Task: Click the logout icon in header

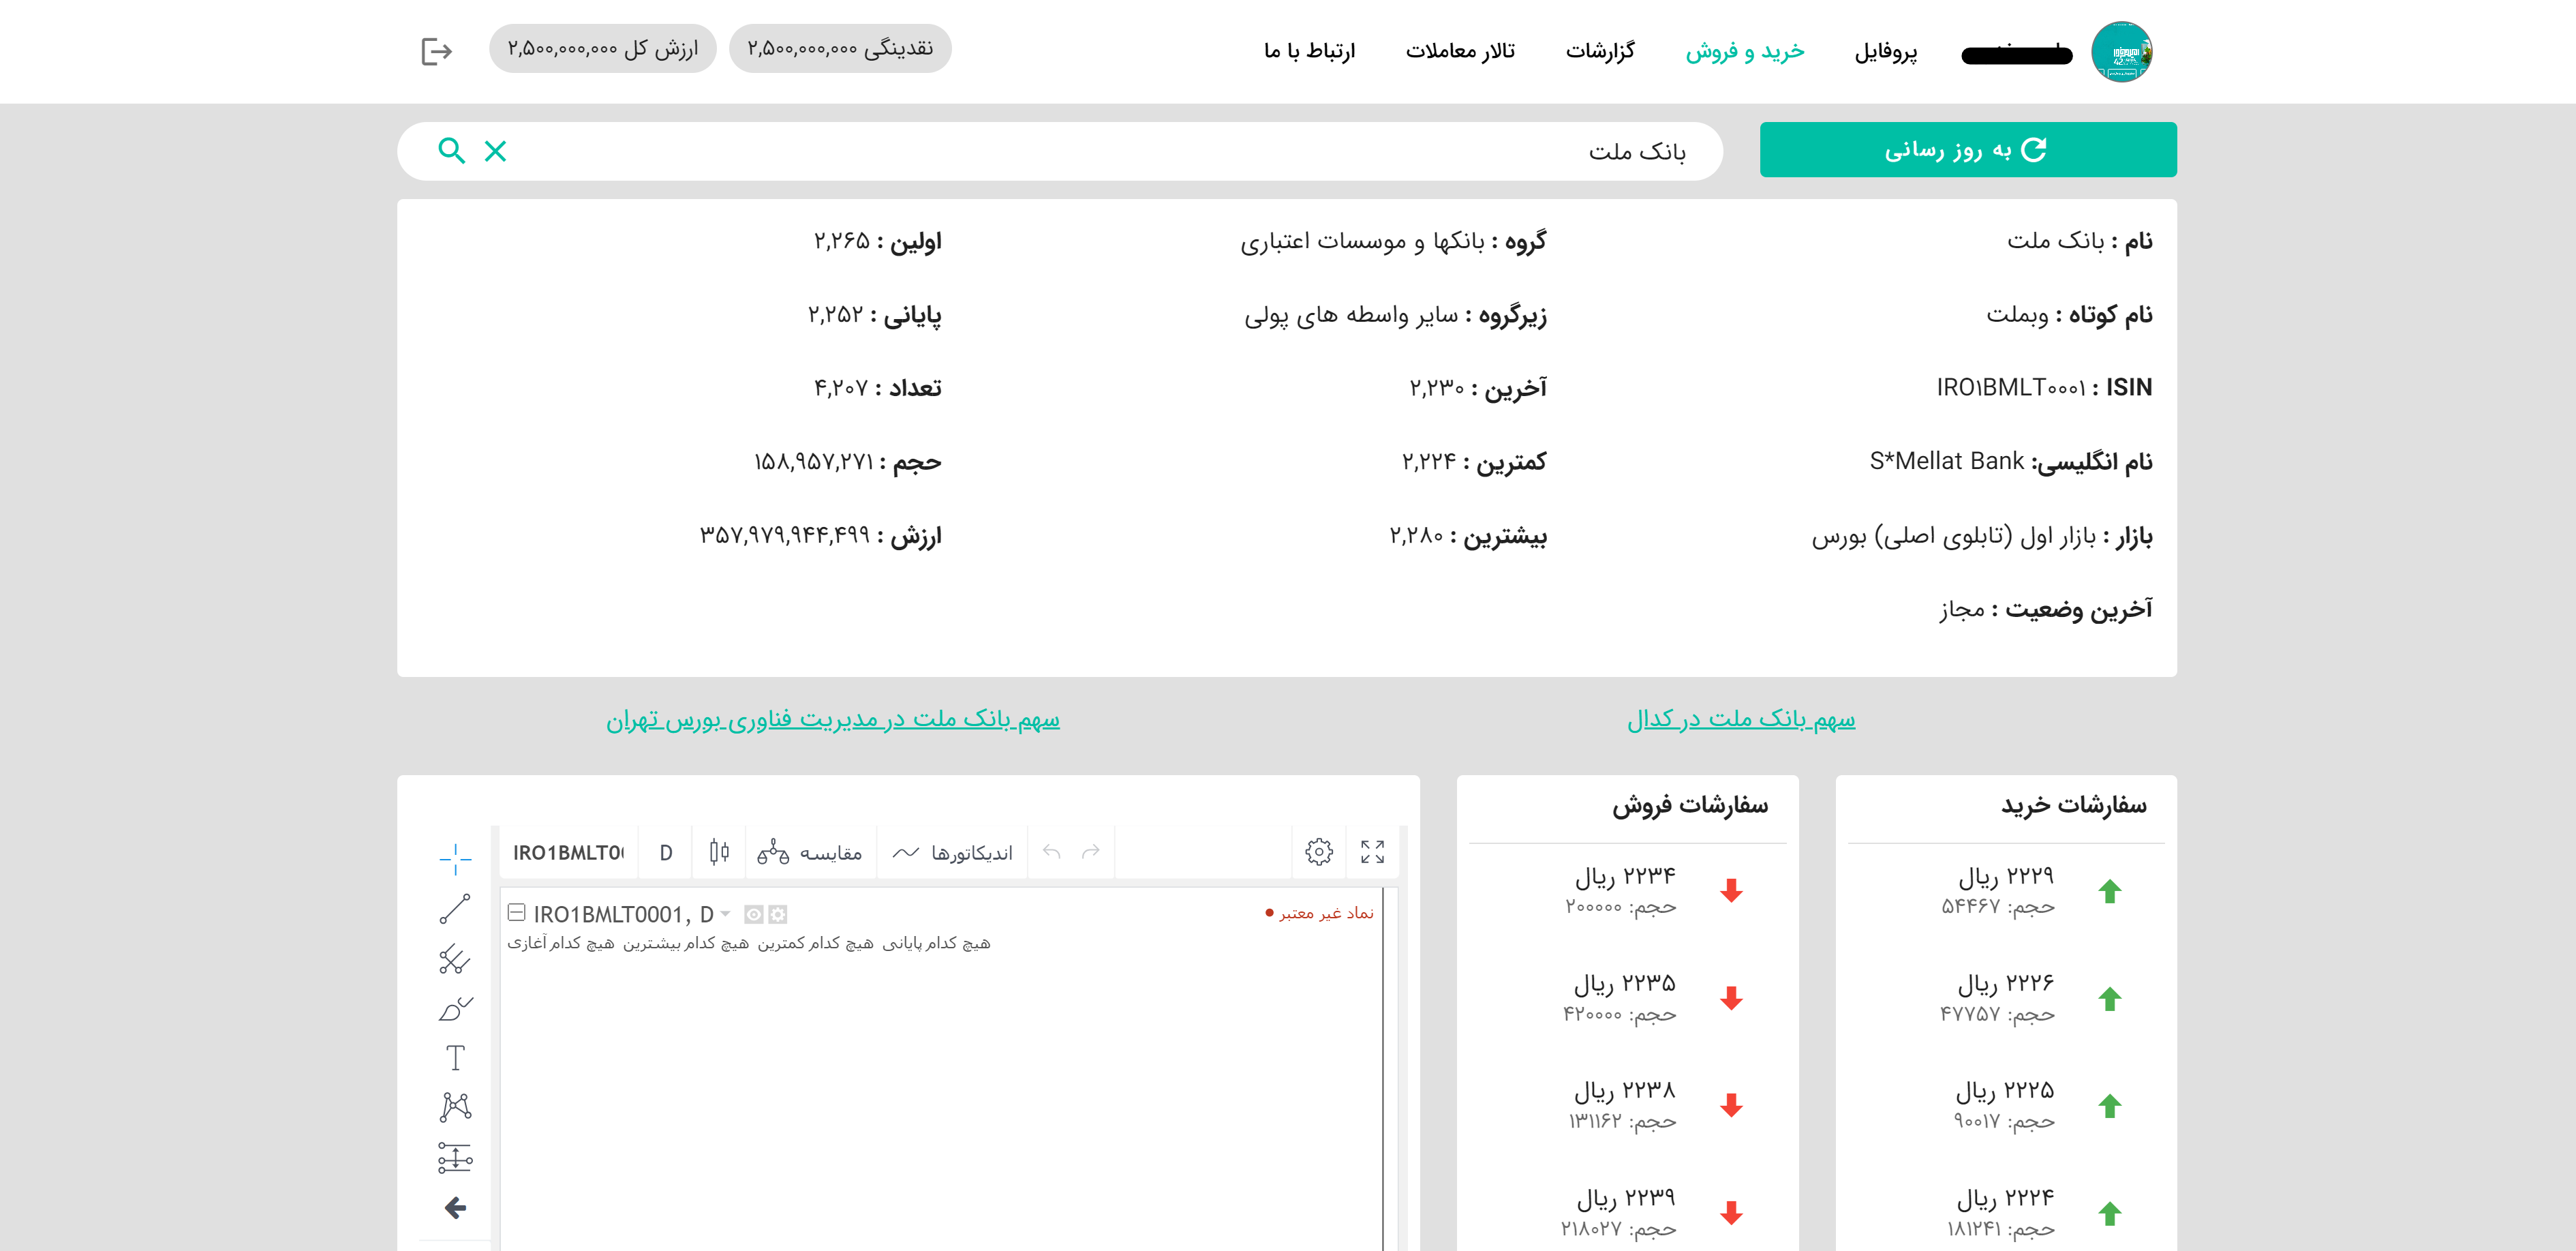Action: [437, 51]
